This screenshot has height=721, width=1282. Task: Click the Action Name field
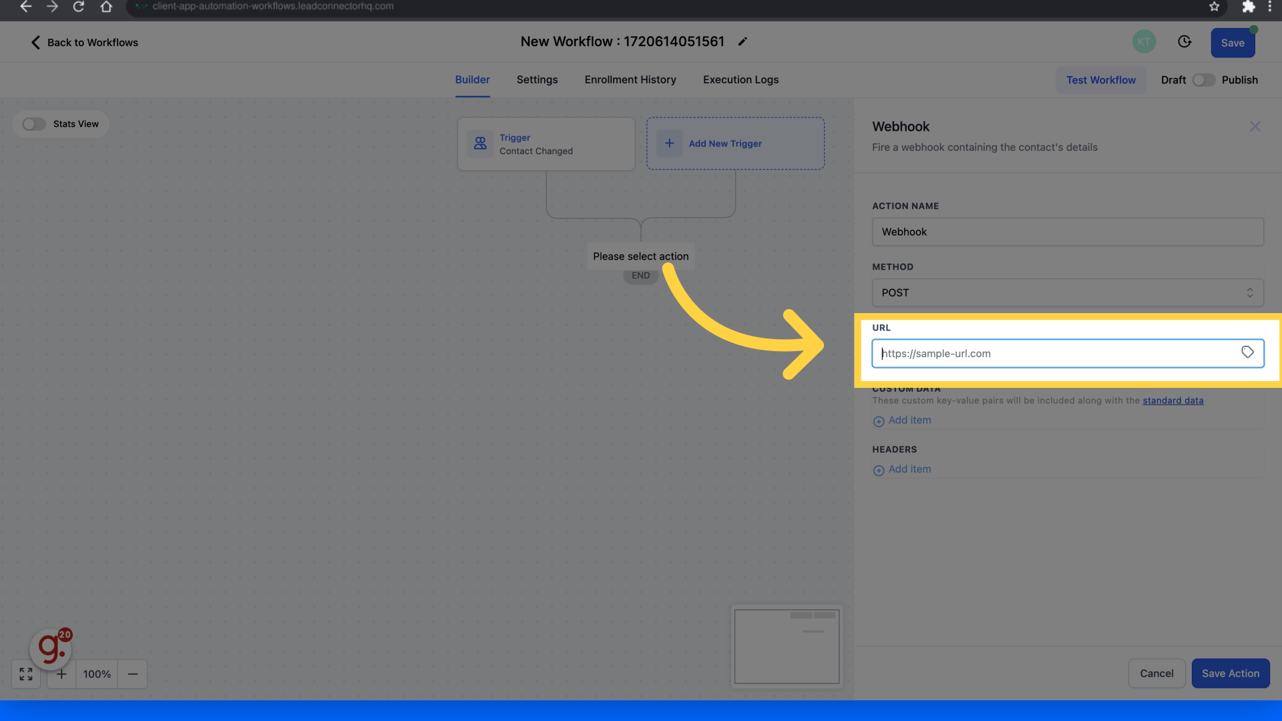point(1068,232)
